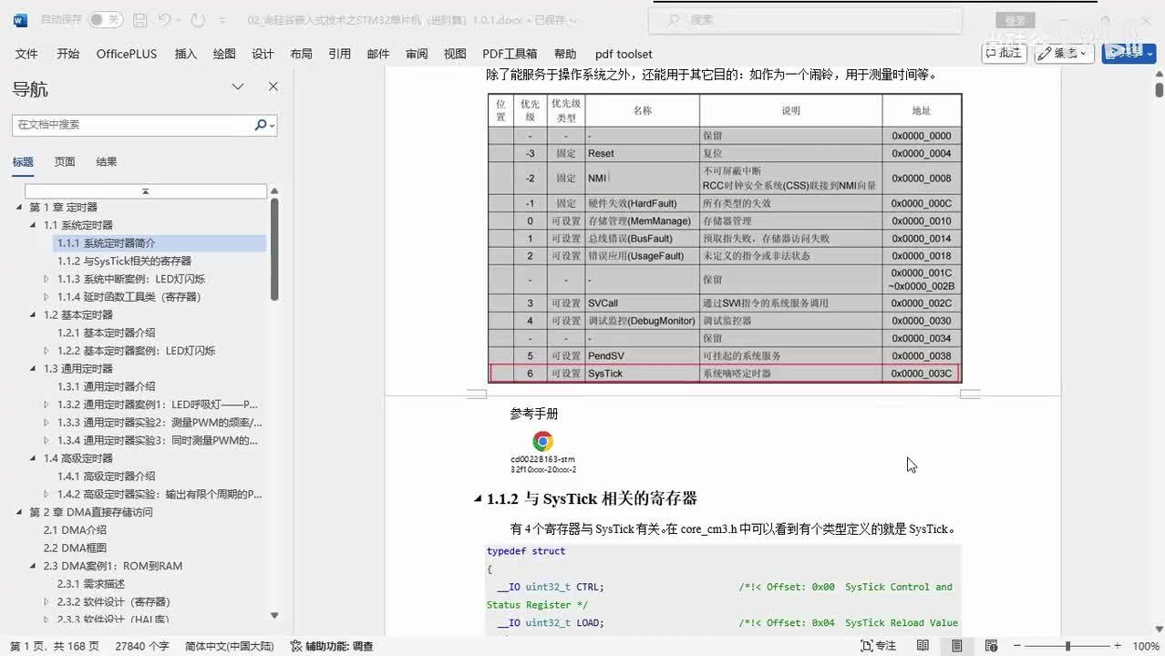The image size is (1165, 656).
Task: Switch to the 绘图 ribbon tab
Action: (224, 54)
